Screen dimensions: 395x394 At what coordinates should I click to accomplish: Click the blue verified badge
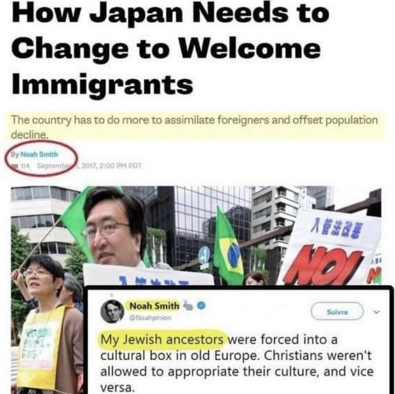pyautogui.click(x=201, y=305)
